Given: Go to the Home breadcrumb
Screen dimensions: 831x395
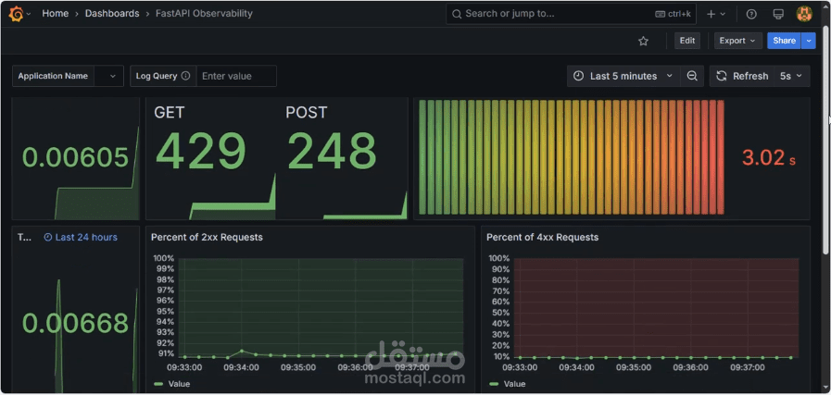Looking at the screenshot, I should [x=55, y=14].
